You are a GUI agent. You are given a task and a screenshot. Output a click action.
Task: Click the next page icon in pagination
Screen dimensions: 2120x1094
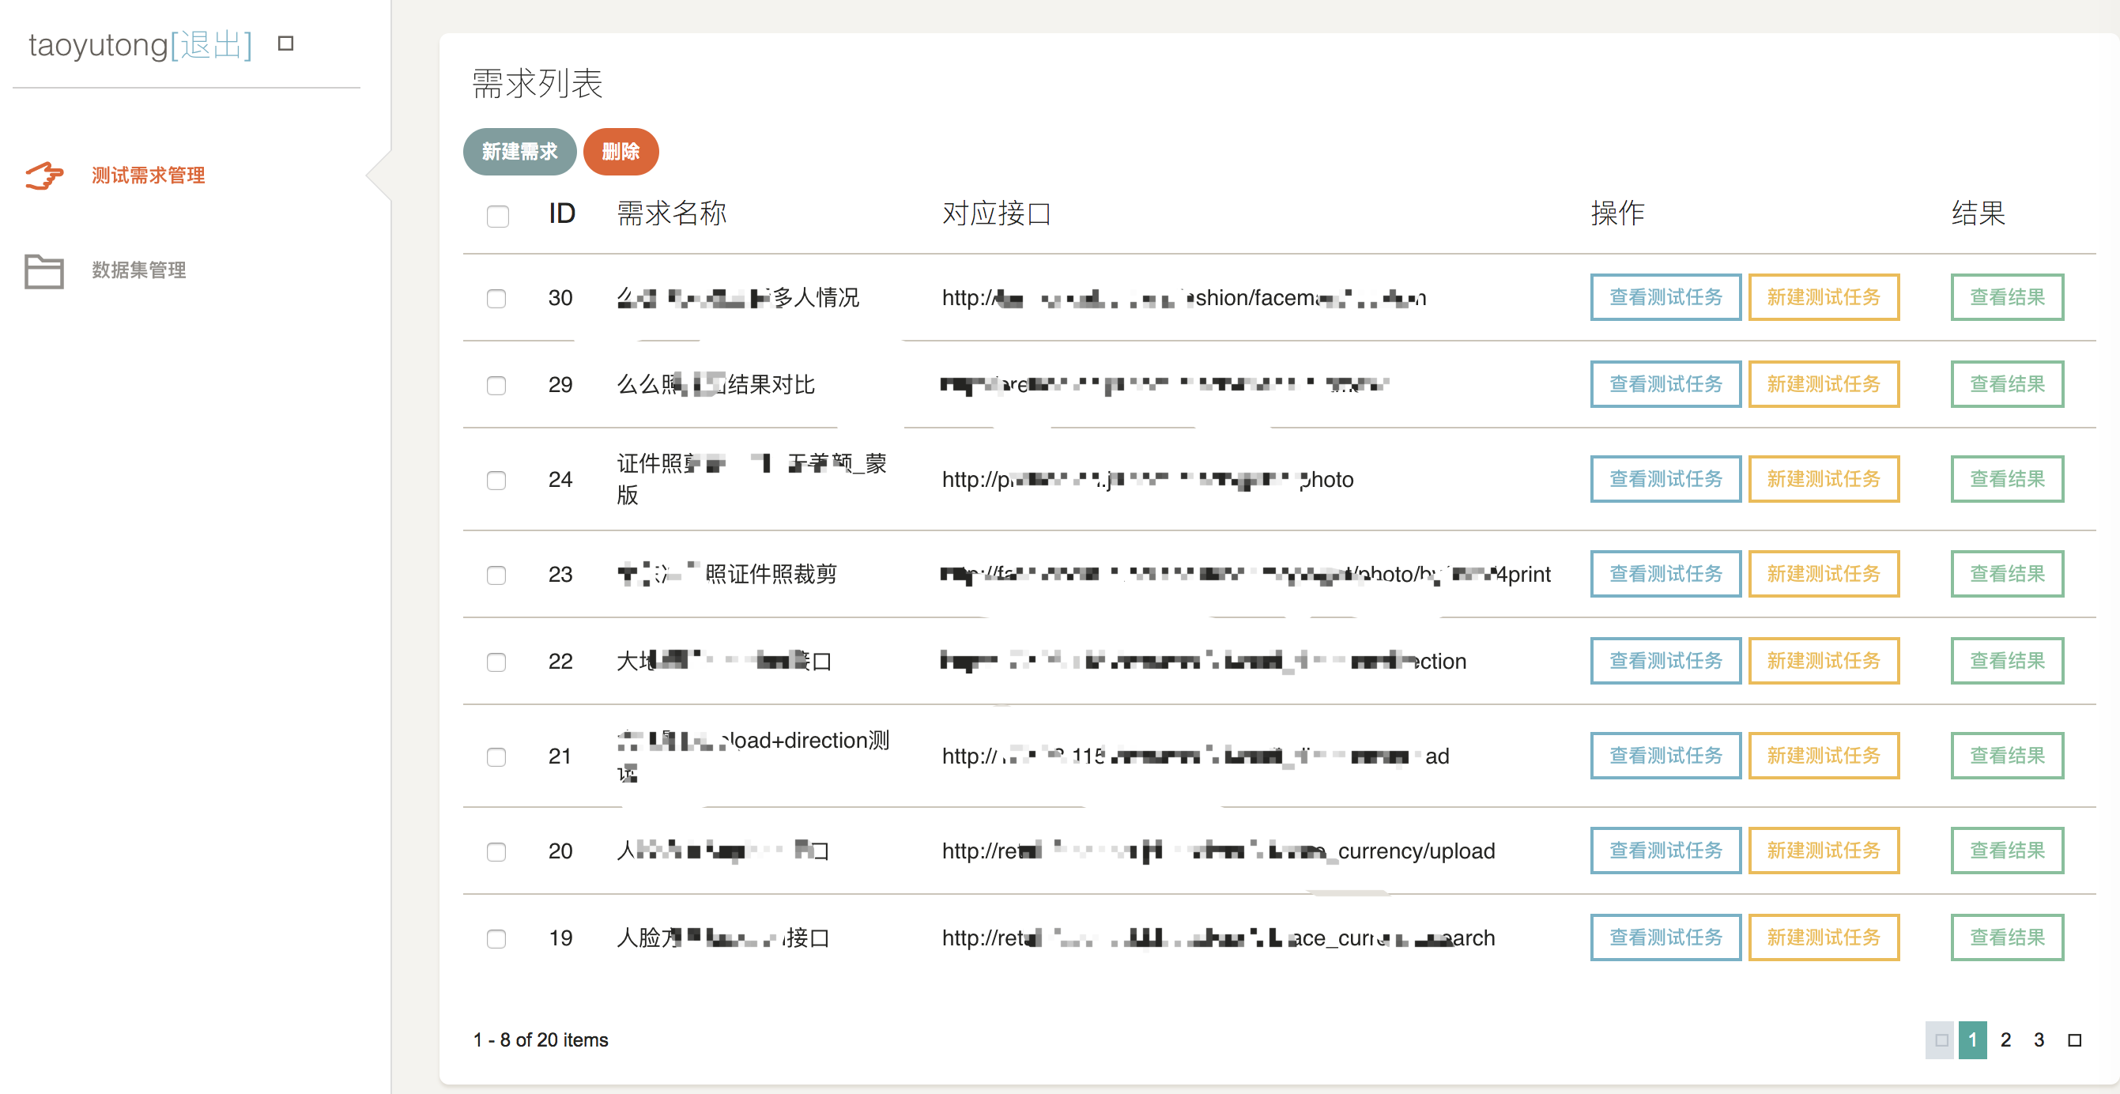[2075, 1040]
